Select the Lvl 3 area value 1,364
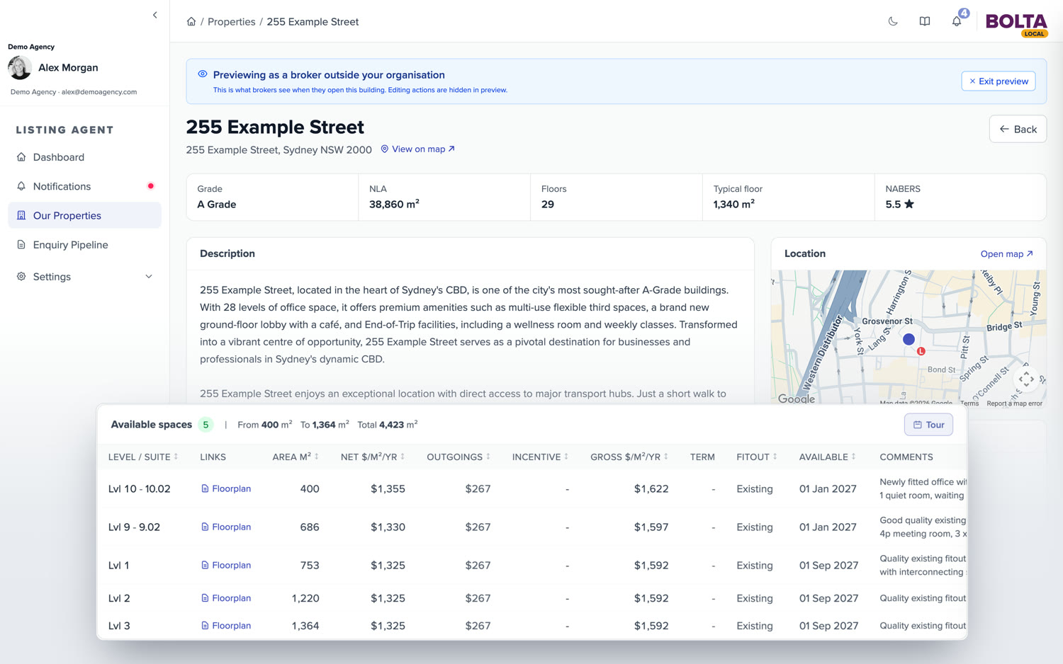The height and width of the screenshot is (664, 1063). click(305, 626)
